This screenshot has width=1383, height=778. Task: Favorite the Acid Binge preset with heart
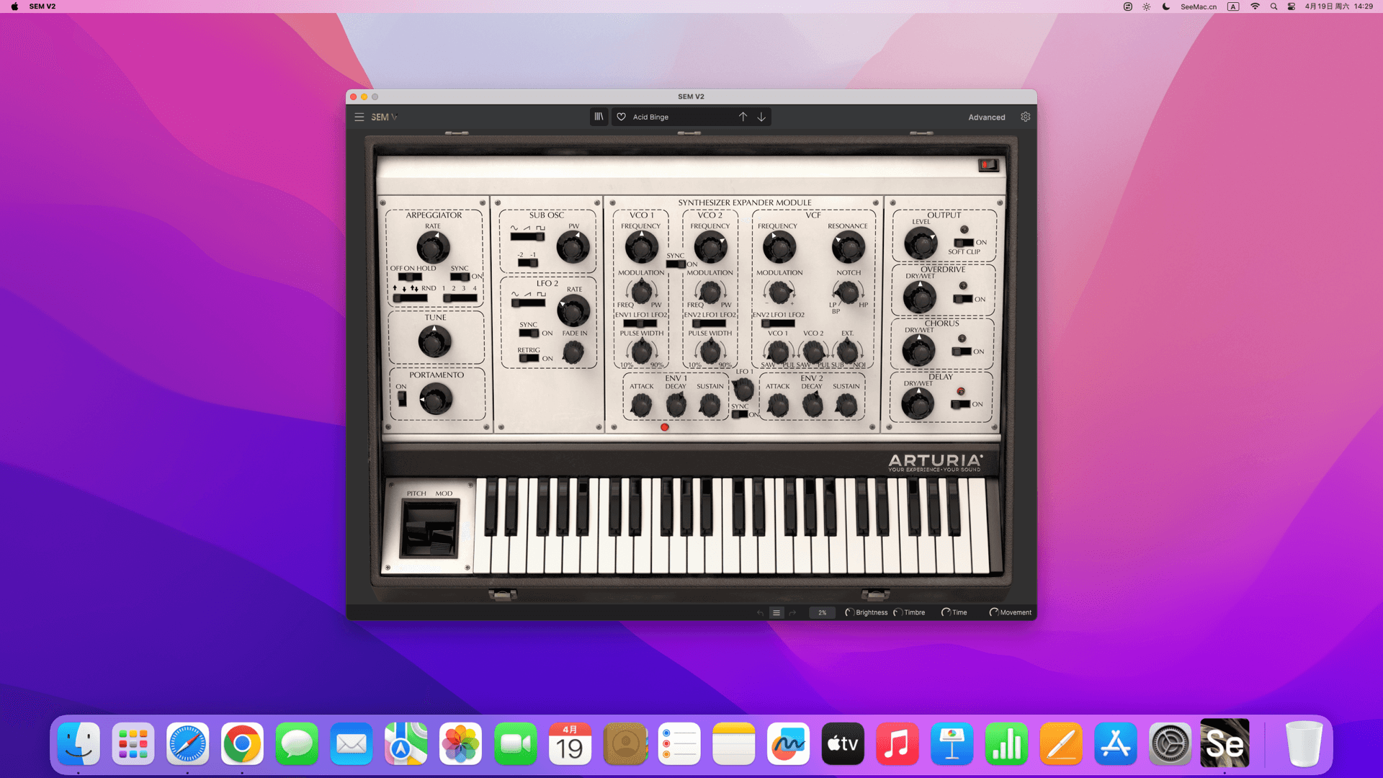point(621,117)
